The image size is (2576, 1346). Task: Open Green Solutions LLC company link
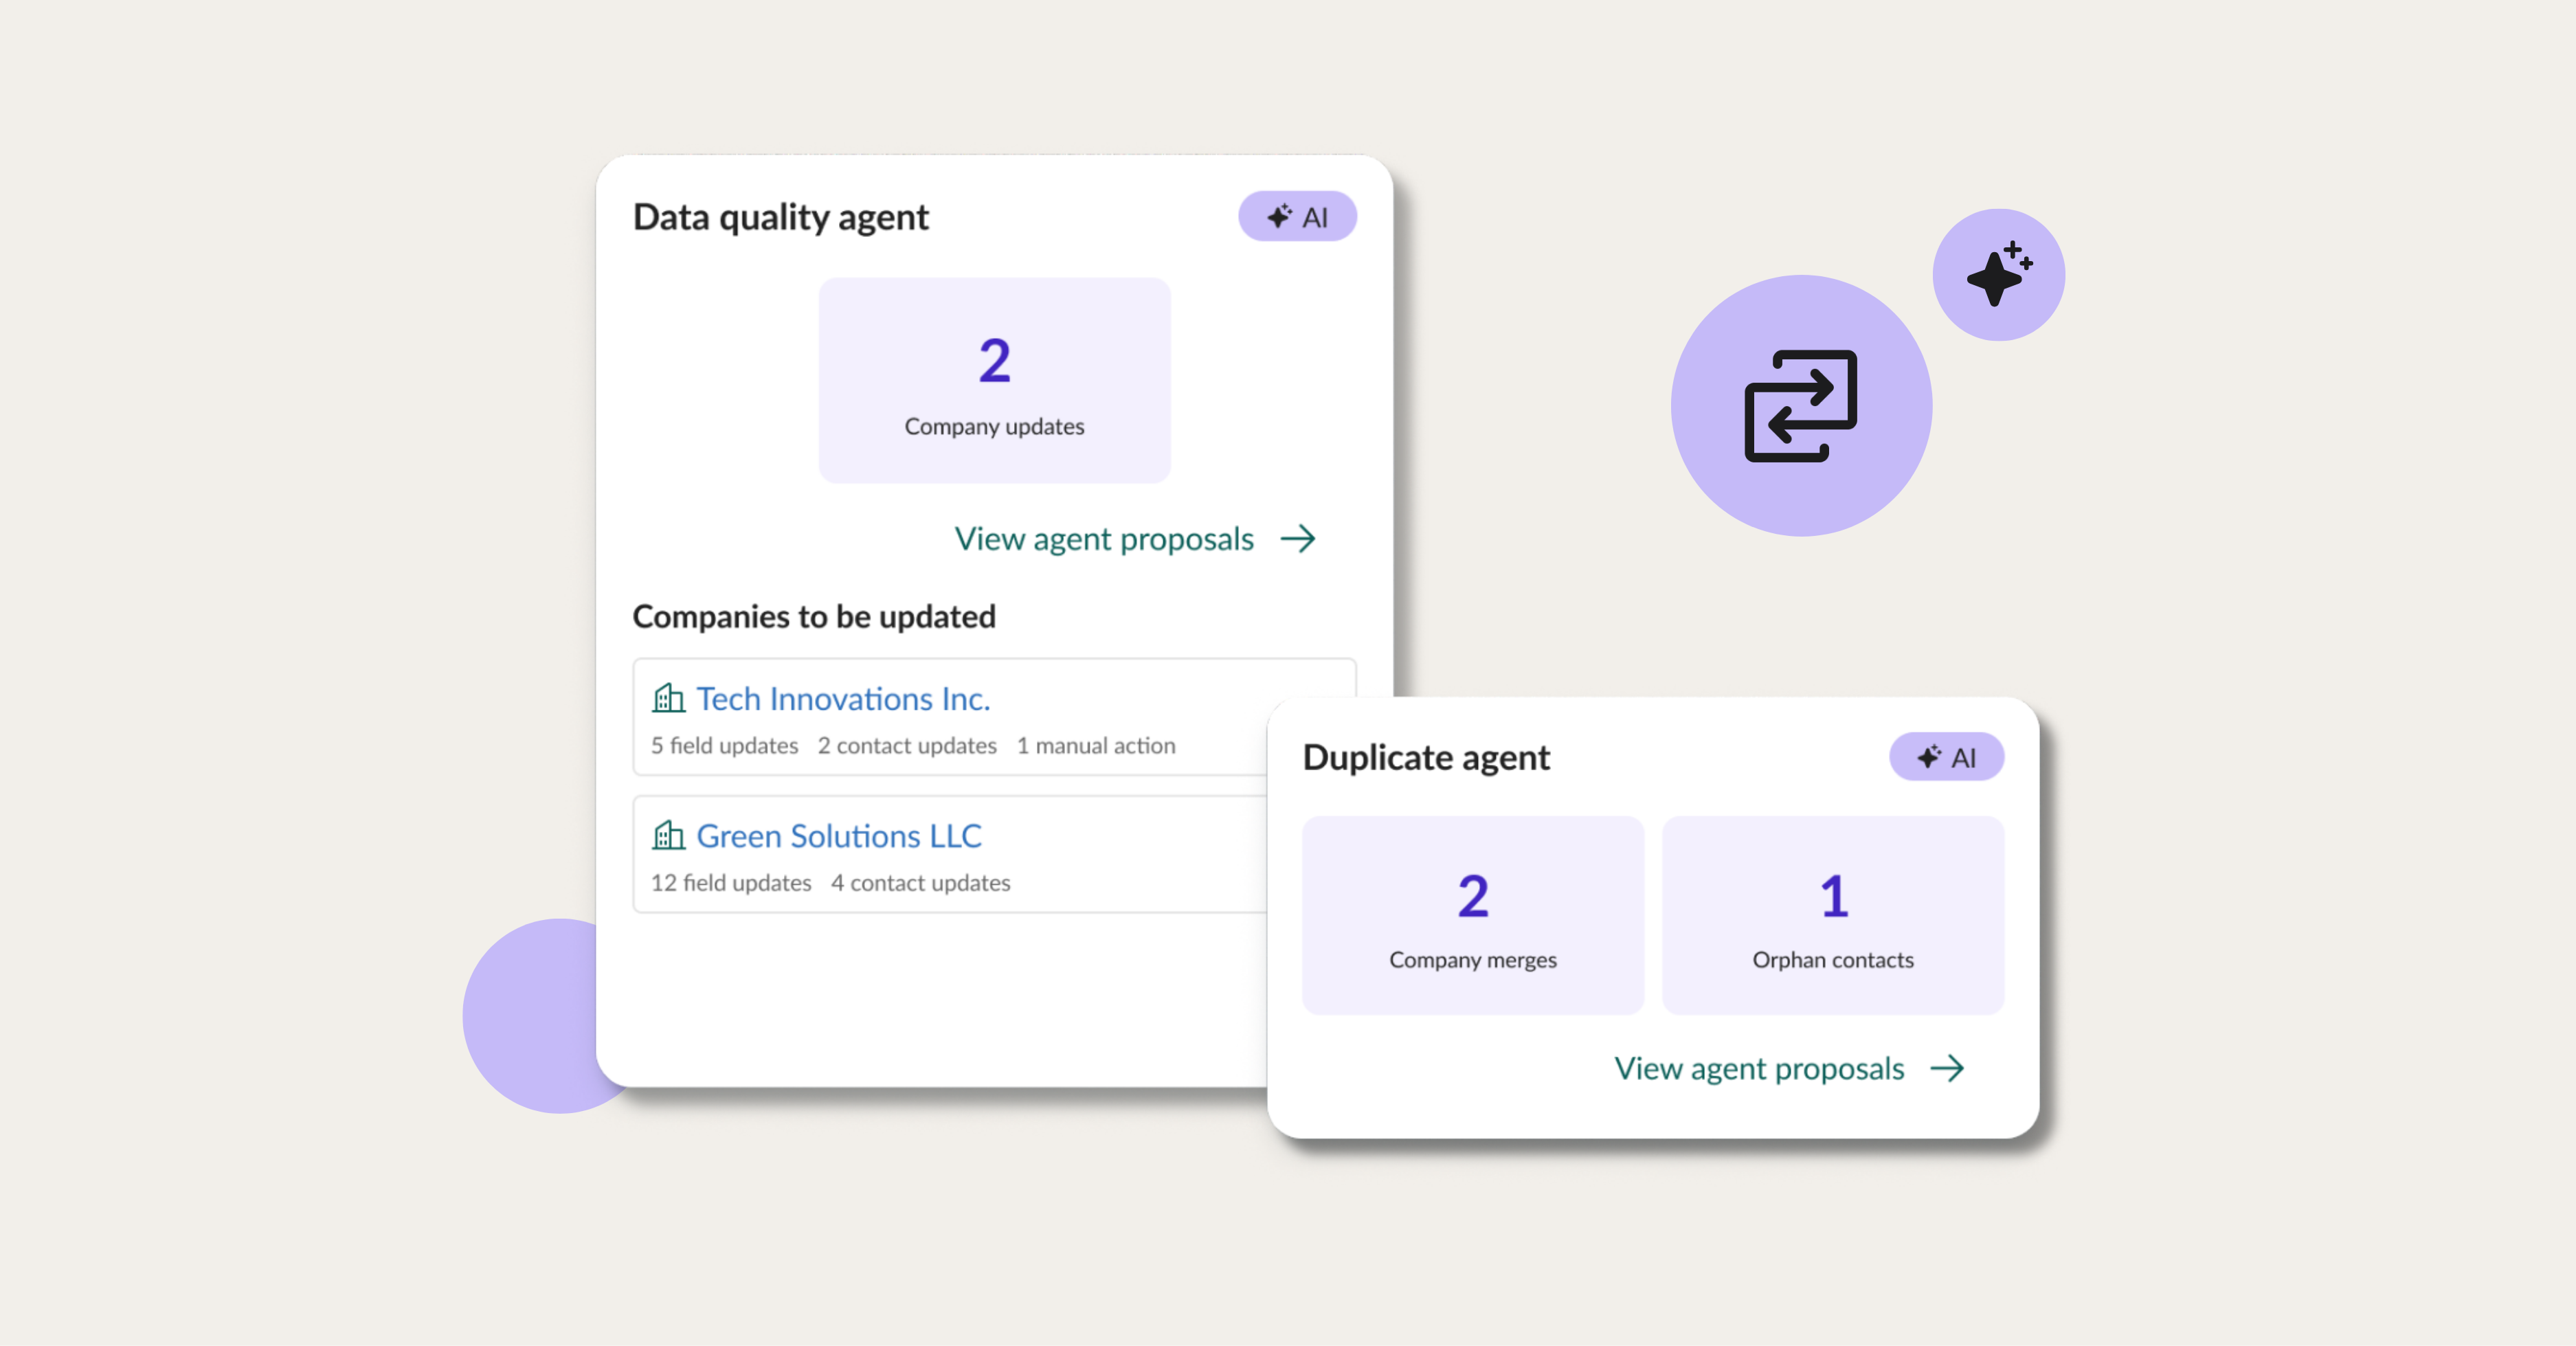tap(839, 835)
